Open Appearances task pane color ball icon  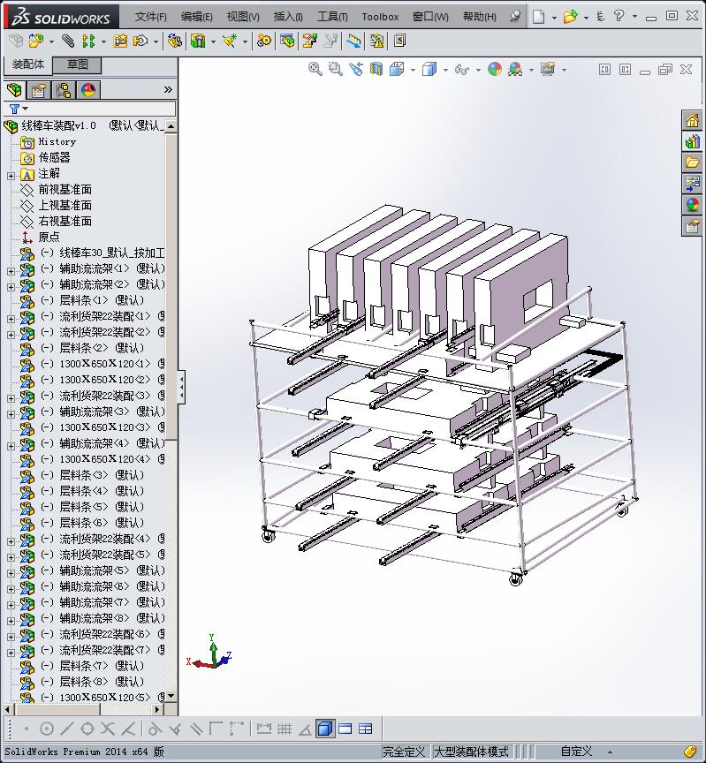pos(693,205)
